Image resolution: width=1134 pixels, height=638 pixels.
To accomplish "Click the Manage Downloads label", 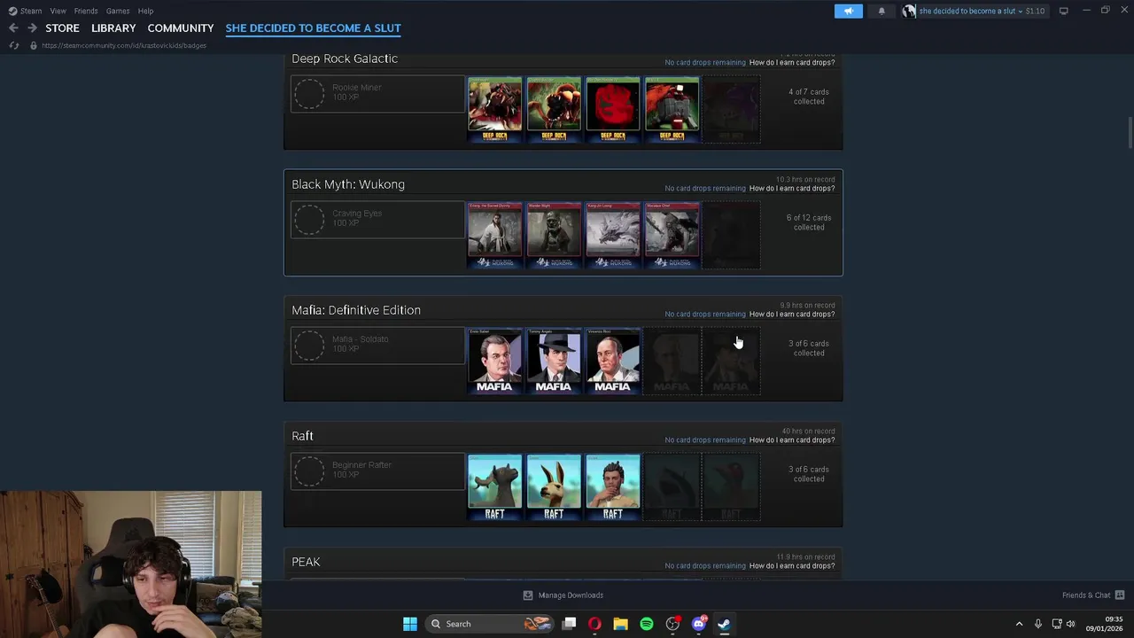I will tap(571, 595).
